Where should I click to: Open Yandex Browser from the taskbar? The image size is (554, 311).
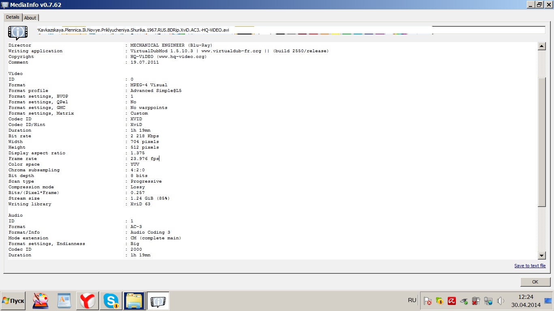pyautogui.click(x=88, y=301)
